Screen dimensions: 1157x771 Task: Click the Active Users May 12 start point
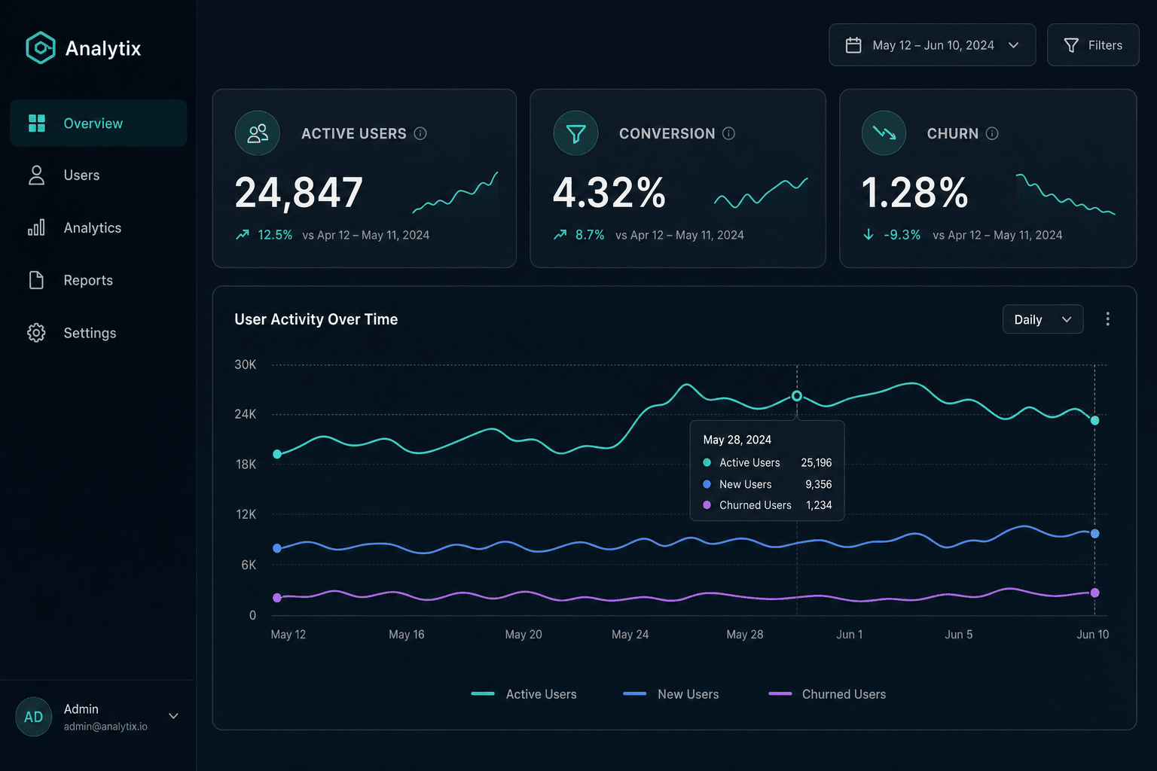(x=277, y=454)
